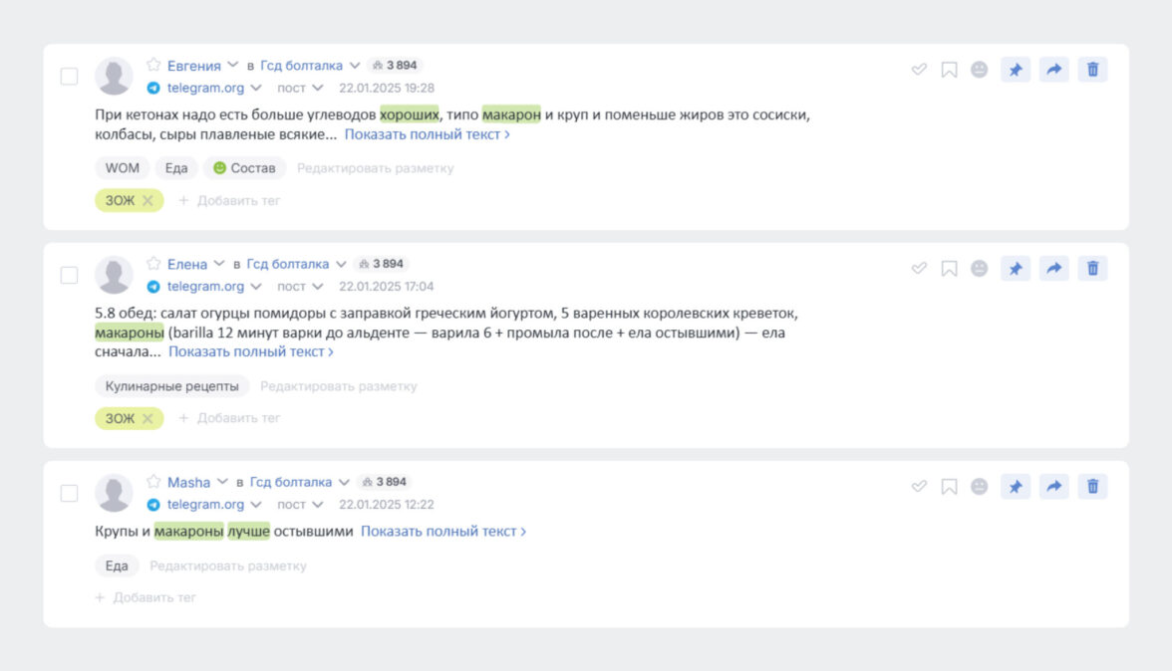
Task: Set sentiment smiley on Евгения's post
Action: pyautogui.click(x=979, y=70)
